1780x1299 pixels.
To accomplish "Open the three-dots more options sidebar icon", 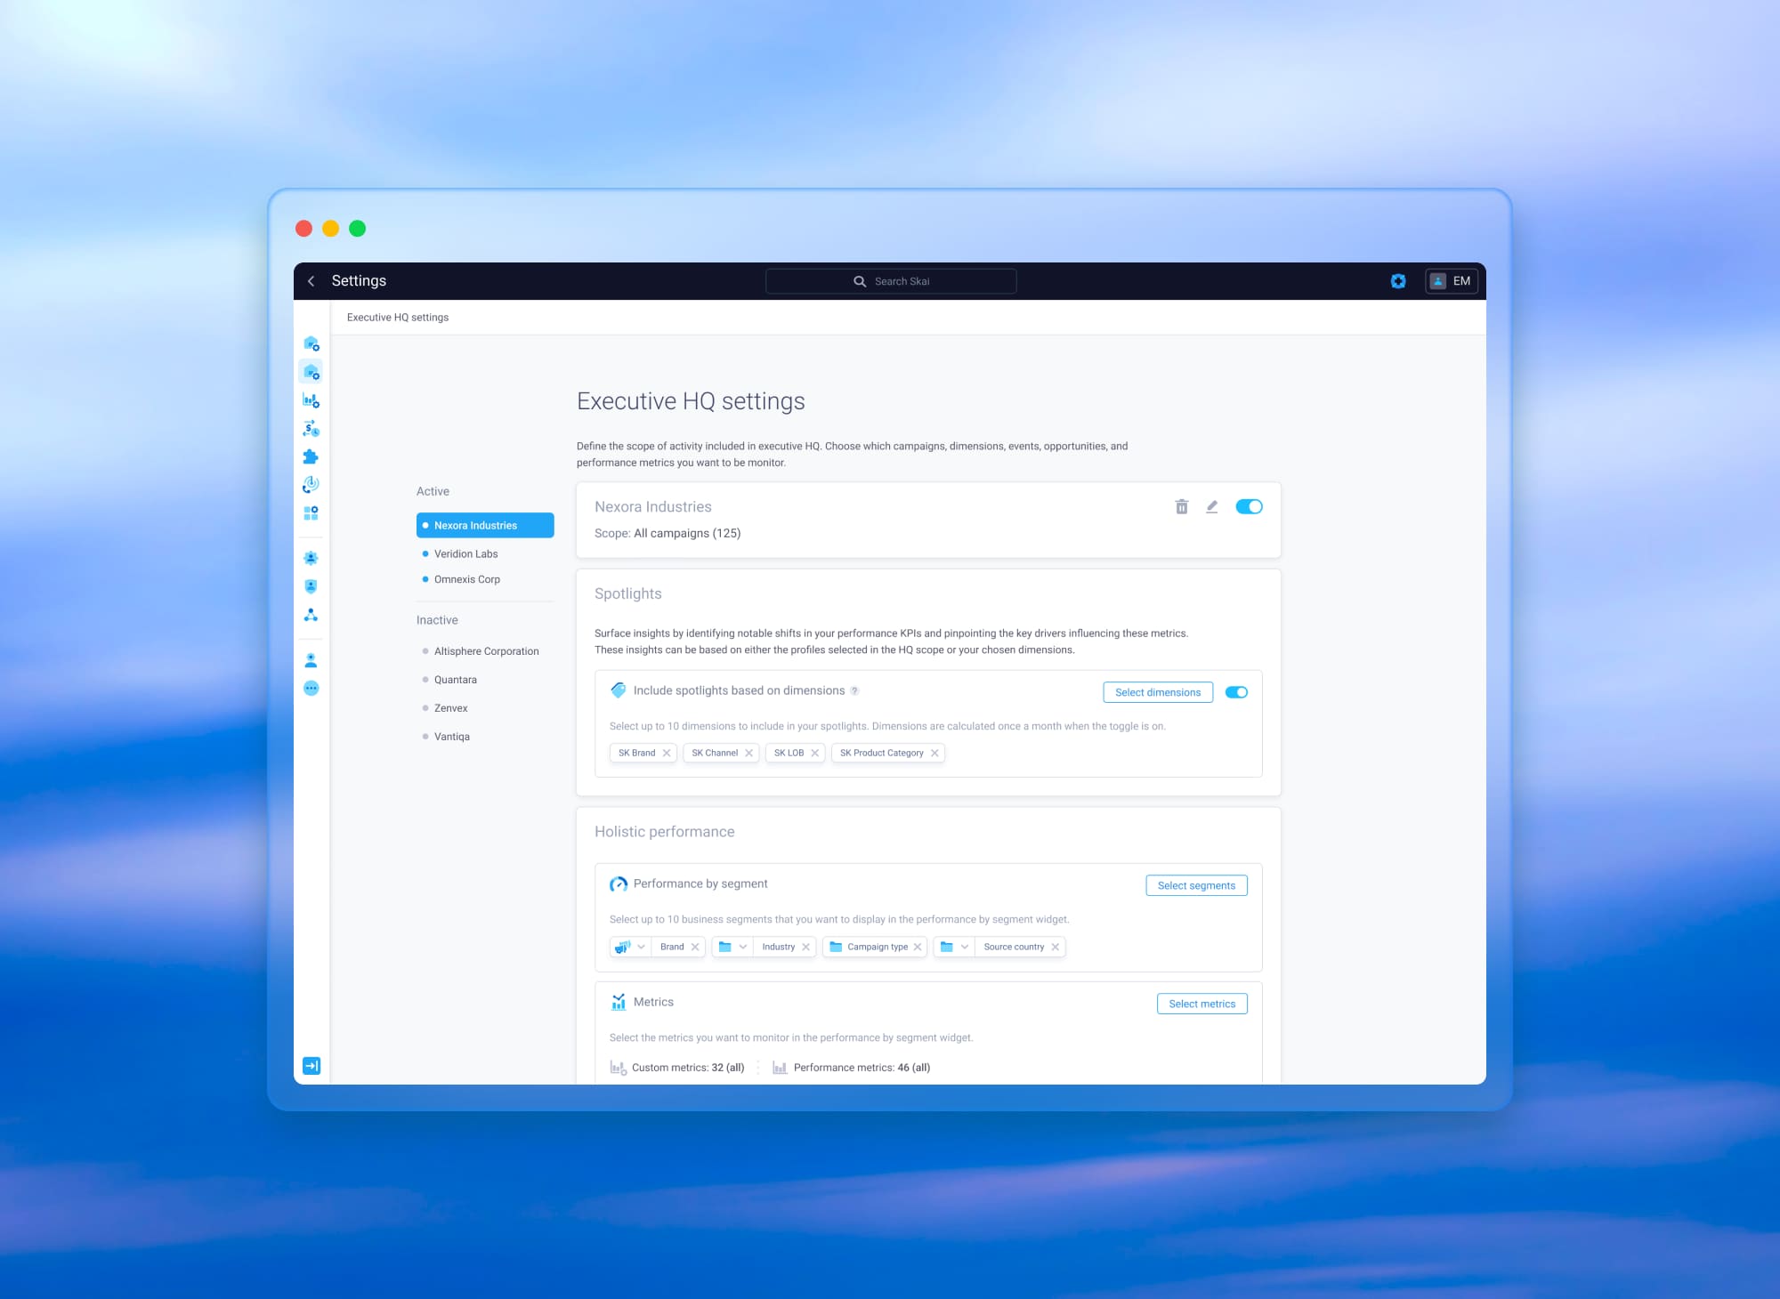I will (x=311, y=688).
